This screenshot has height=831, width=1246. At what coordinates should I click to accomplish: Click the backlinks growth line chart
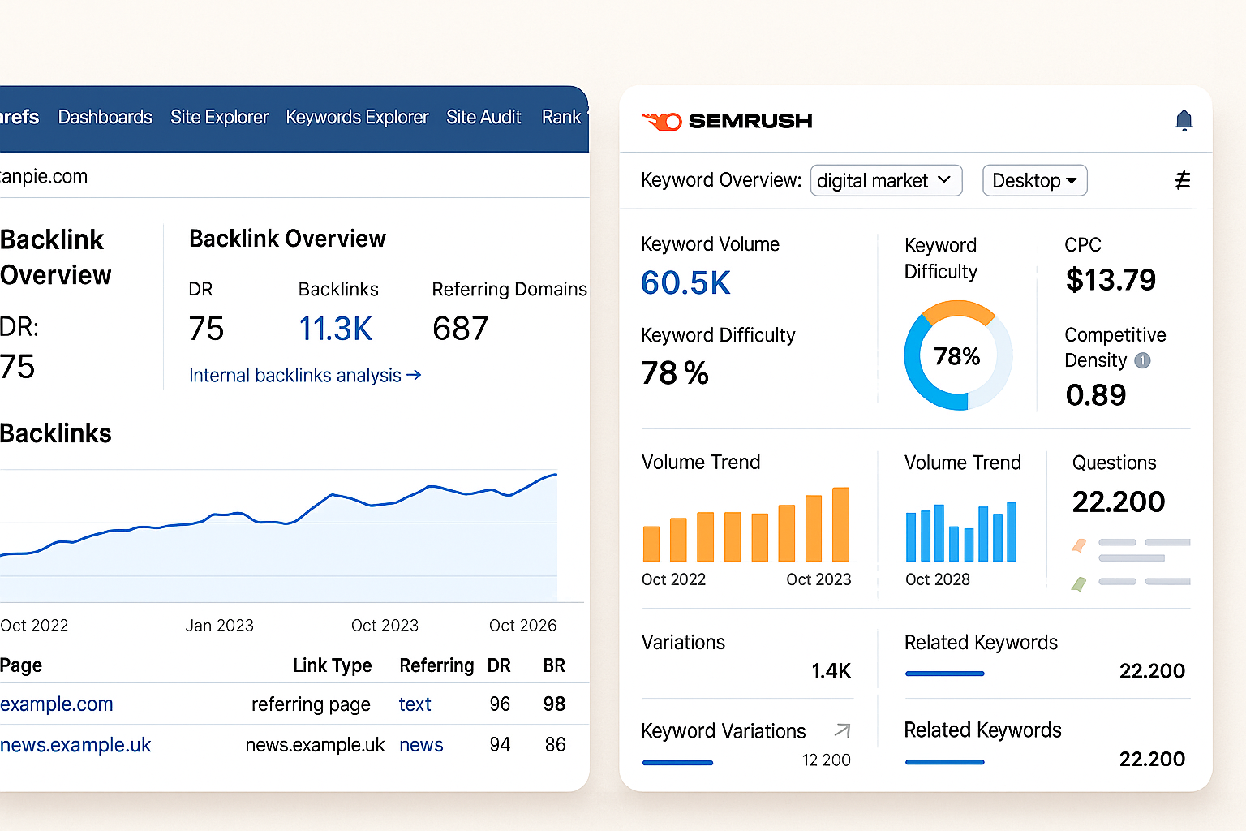(279, 536)
